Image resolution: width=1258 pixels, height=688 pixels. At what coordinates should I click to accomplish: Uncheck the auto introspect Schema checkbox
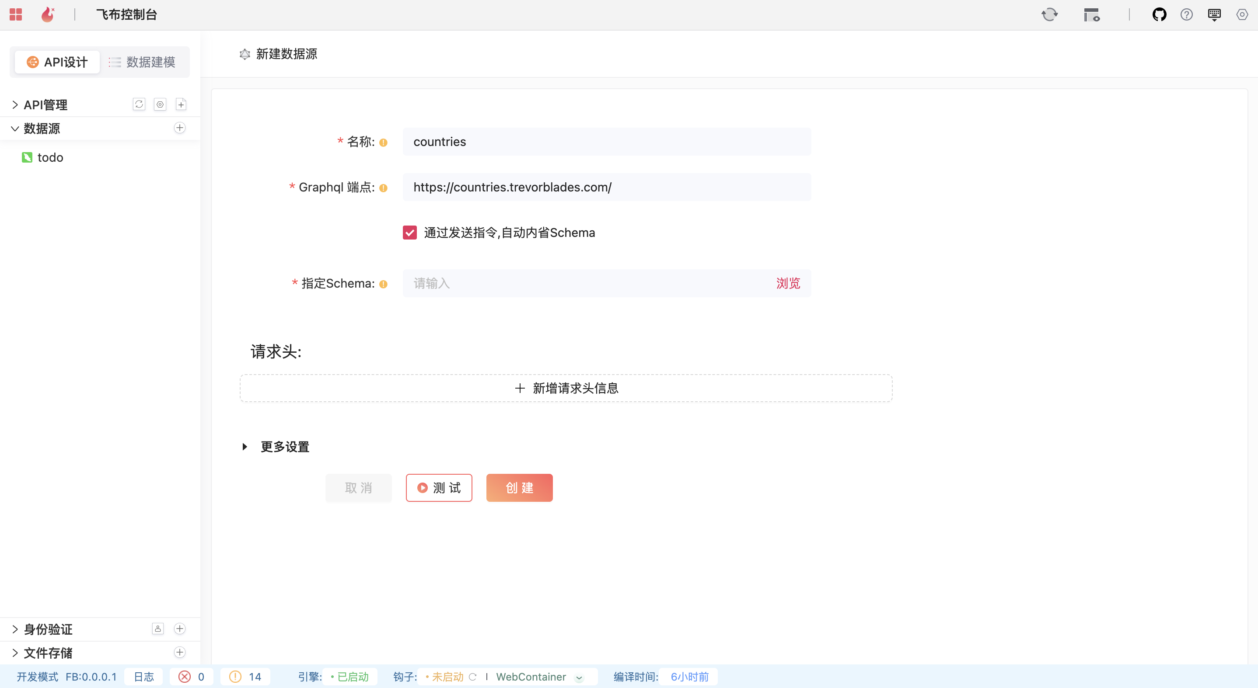coord(410,232)
